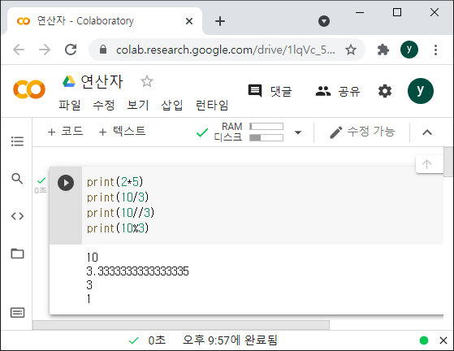Screen dimensions: 454x351
Task: Click the green connected status dot
Action: (424, 340)
